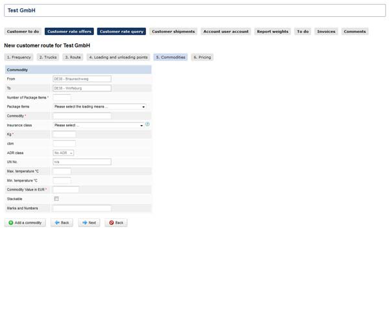
Task: Click the Next button with arrow icon
Action: (x=89, y=222)
